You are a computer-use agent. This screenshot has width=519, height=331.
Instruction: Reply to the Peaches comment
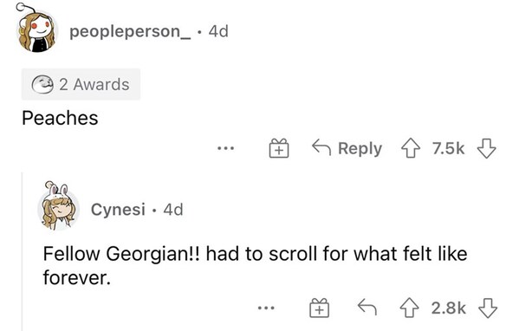pyautogui.click(x=347, y=148)
